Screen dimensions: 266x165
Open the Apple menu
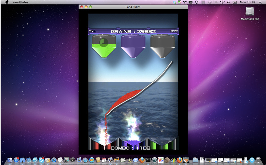click(7, 2)
